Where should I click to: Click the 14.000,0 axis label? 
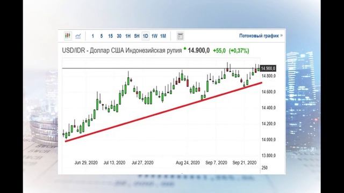pos(269,139)
